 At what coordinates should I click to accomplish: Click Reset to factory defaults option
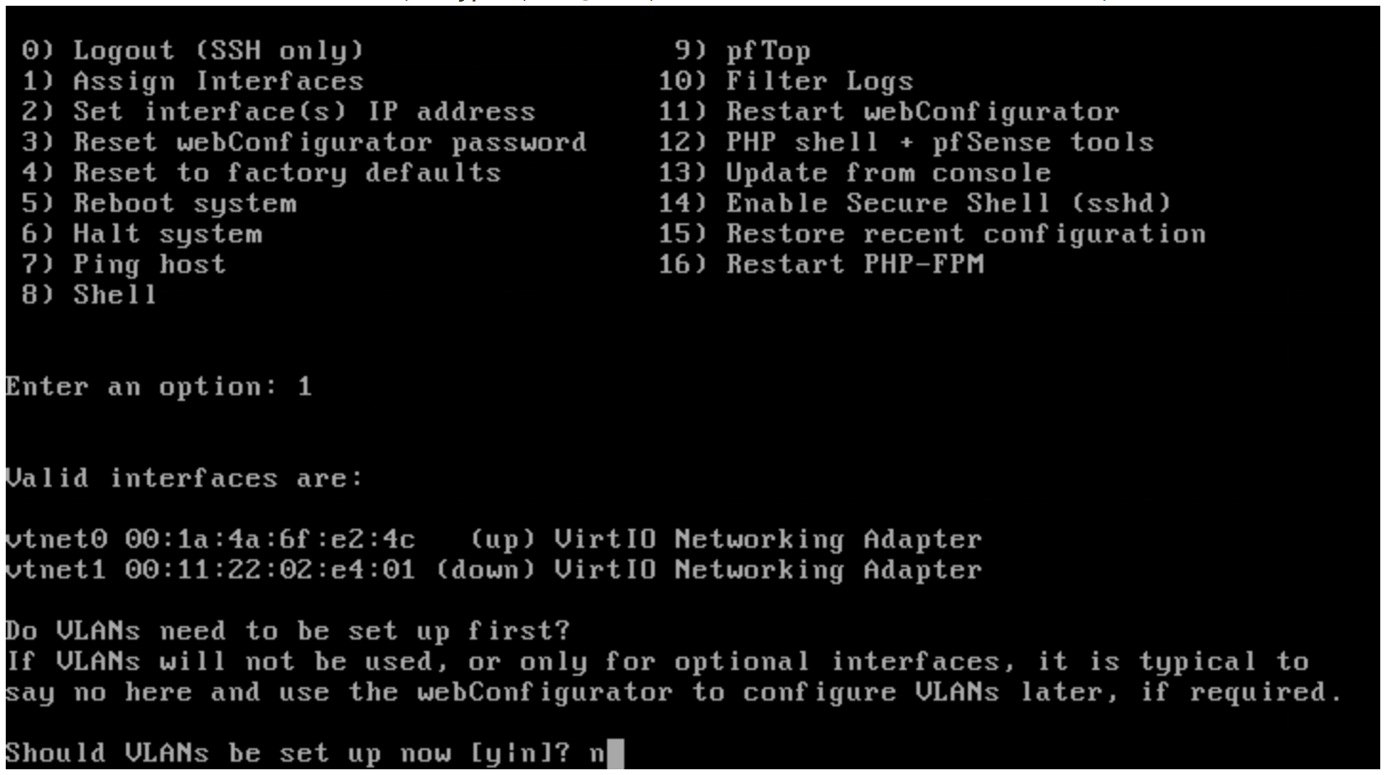[261, 173]
